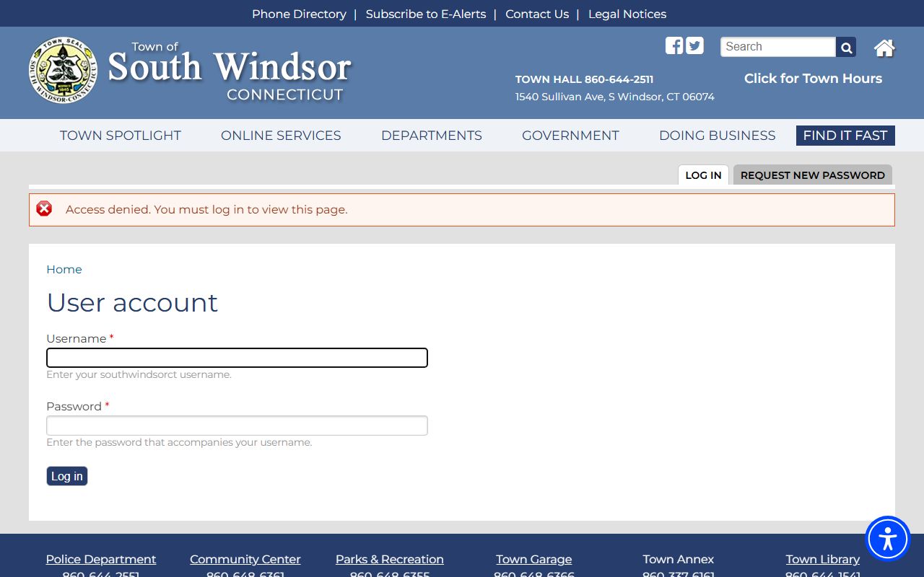Click the Town Hall 860-644-2511 phone text
This screenshot has width=924, height=577.
[585, 79]
